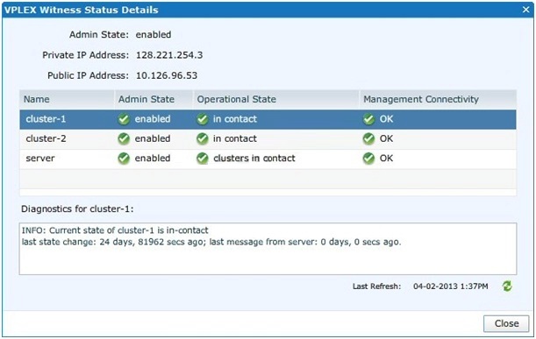This screenshot has height=339, width=536.
Task: Sort by Operational State column header
Action: [x=276, y=99]
